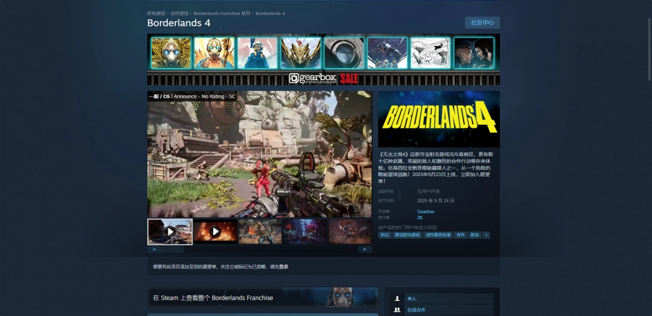The height and width of the screenshot is (316, 652).
Task: Select the 刷宝射击游戏 tag
Action: coord(407,235)
